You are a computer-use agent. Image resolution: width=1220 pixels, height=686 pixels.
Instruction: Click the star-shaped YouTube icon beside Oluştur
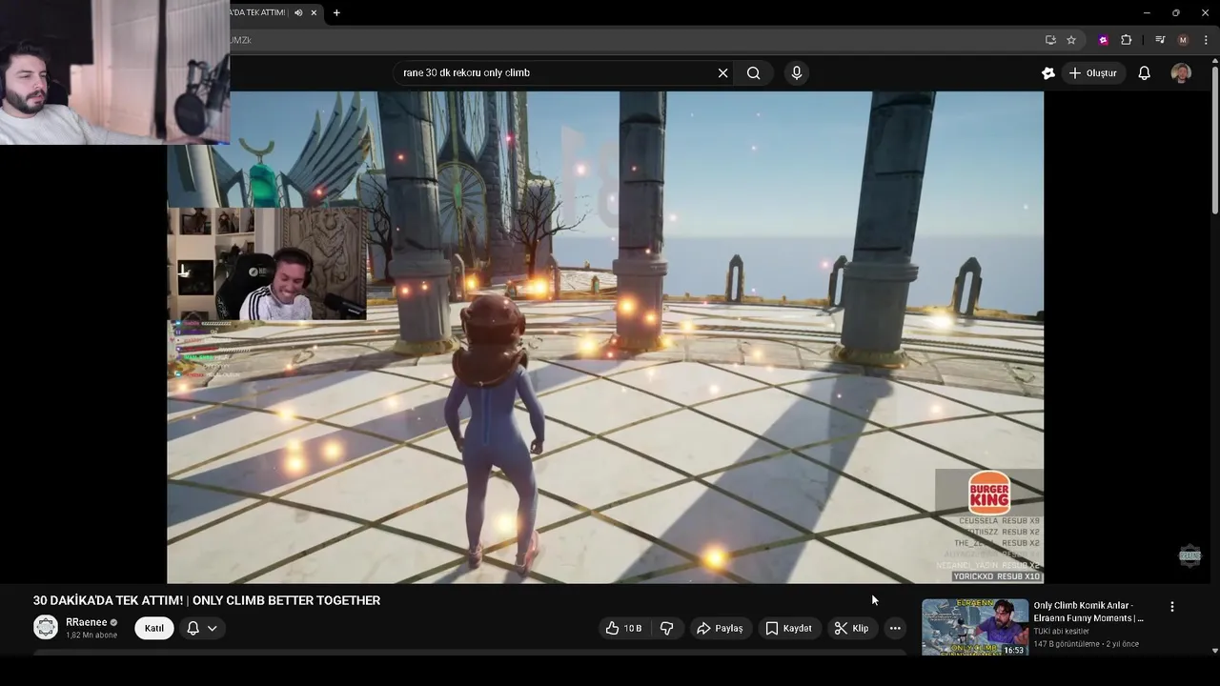click(1048, 73)
